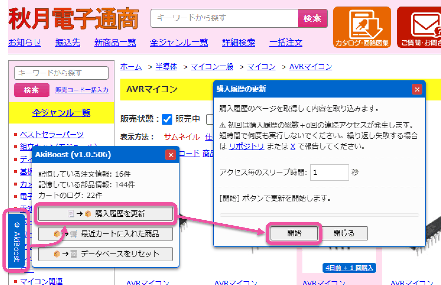Click the header 検索 search button
Image resolution: width=441 pixels, height=285 pixels.
[312, 18]
